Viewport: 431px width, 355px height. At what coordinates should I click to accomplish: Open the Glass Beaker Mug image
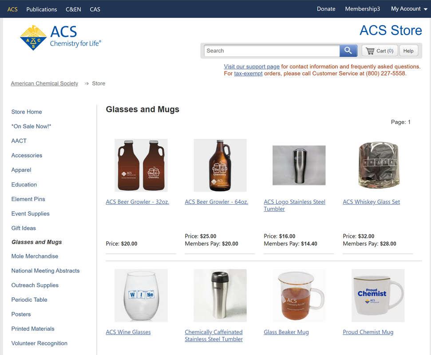pyautogui.click(x=299, y=296)
